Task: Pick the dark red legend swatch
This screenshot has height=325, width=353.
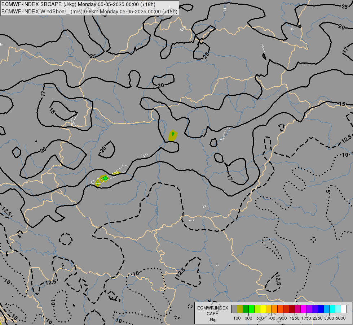Action: coord(292,309)
